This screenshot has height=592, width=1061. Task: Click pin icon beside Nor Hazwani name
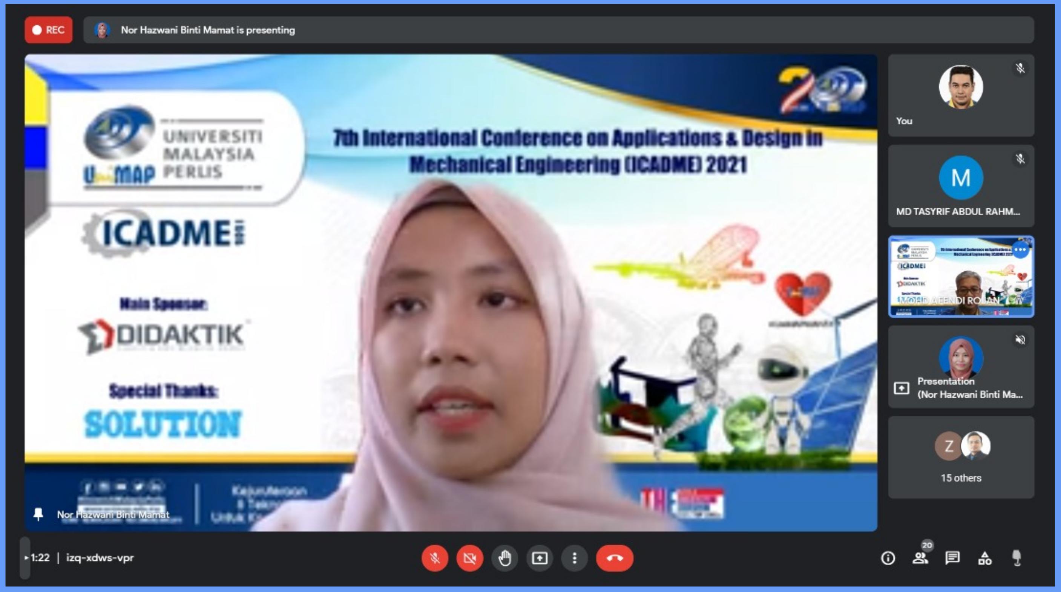(x=38, y=514)
